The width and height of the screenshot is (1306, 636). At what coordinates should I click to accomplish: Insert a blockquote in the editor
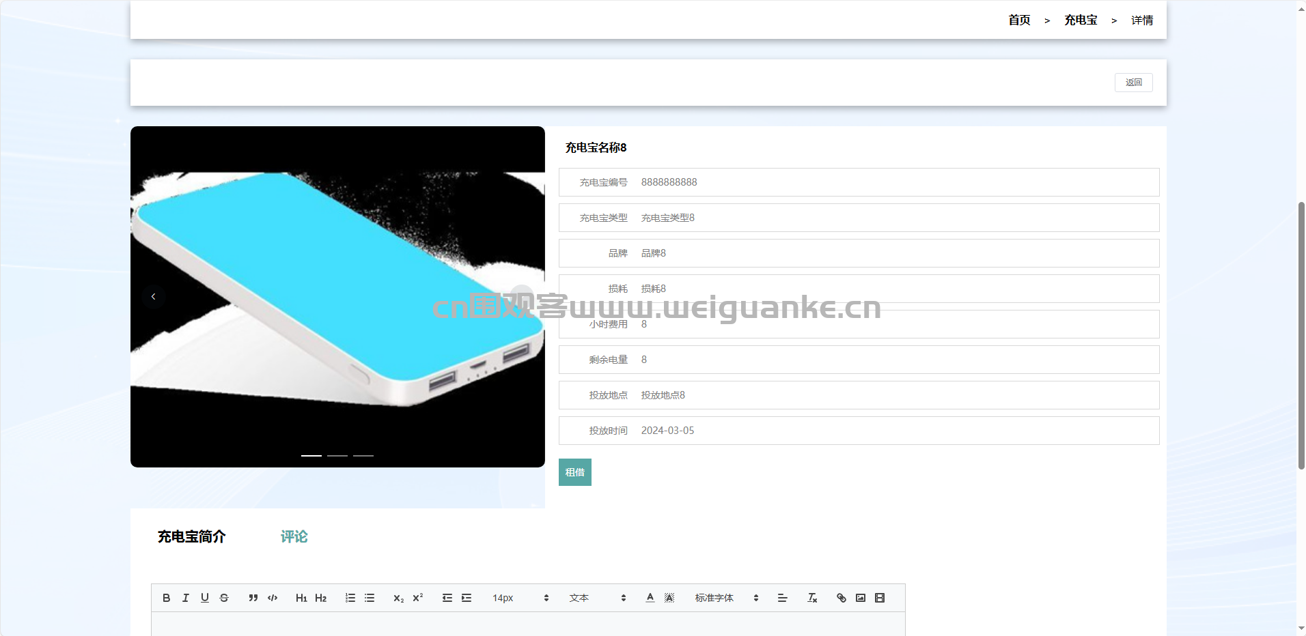point(253,598)
